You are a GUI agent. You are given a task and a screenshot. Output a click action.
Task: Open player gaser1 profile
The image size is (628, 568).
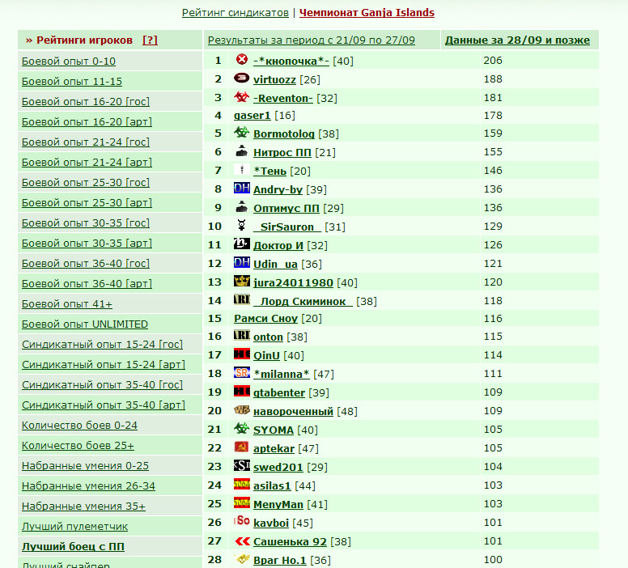(x=252, y=116)
